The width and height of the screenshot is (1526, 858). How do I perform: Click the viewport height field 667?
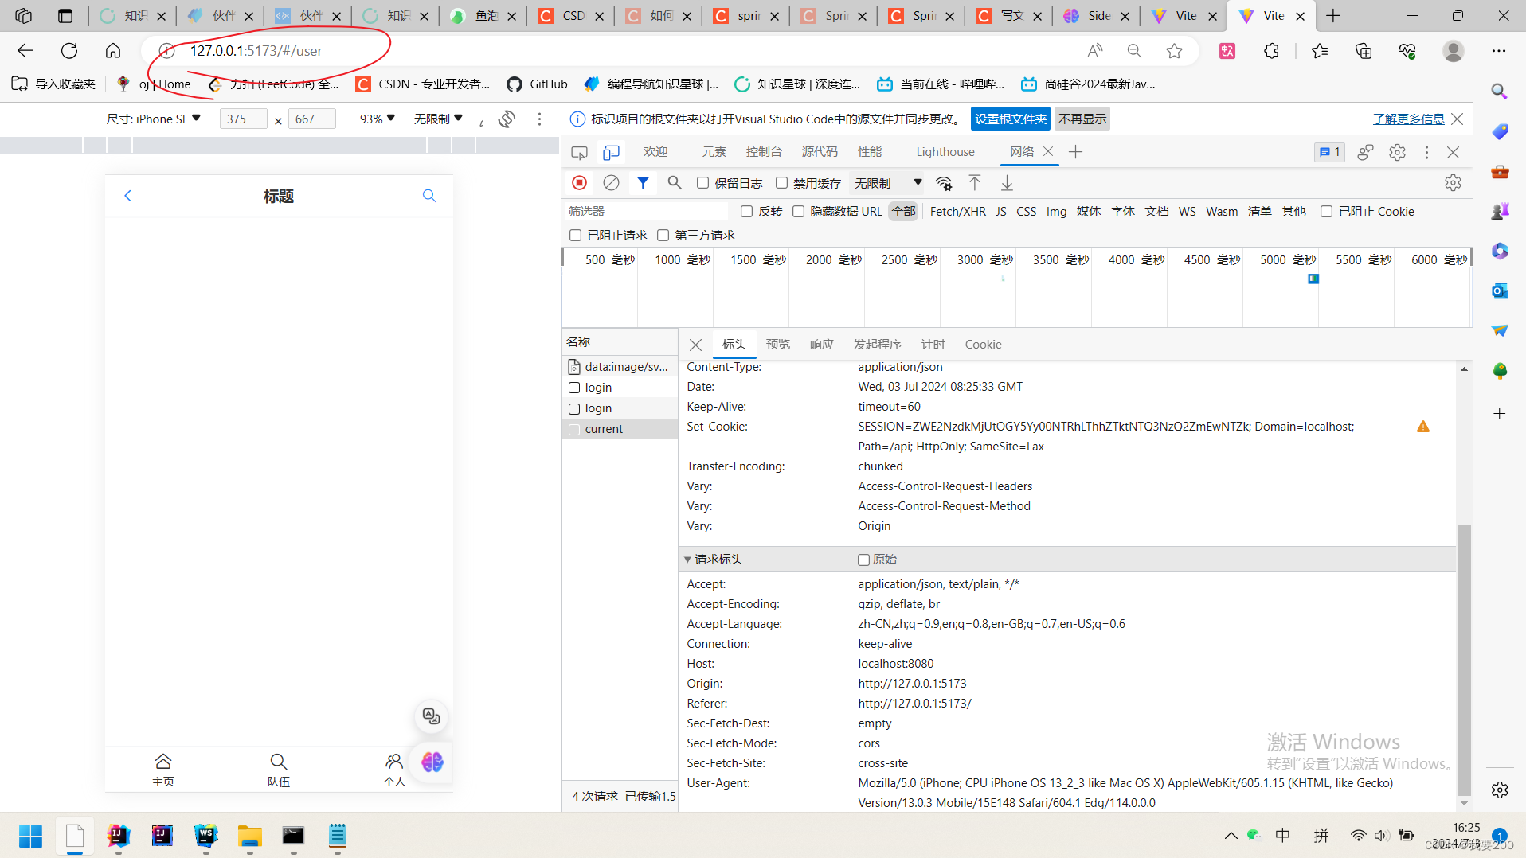311,119
